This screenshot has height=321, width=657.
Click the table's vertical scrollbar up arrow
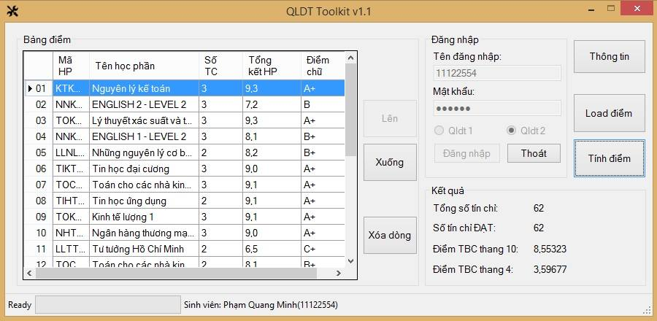pos(350,58)
